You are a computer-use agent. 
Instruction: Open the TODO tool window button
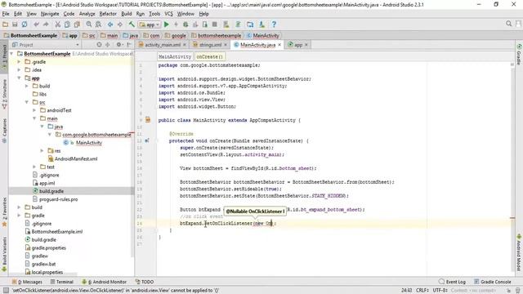pyautogui.click(x=145, y=282)
